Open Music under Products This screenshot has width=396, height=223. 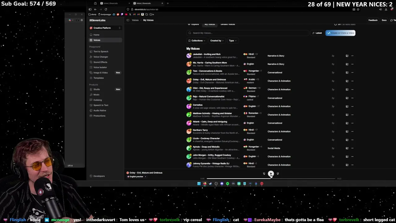tap(96, 94)
